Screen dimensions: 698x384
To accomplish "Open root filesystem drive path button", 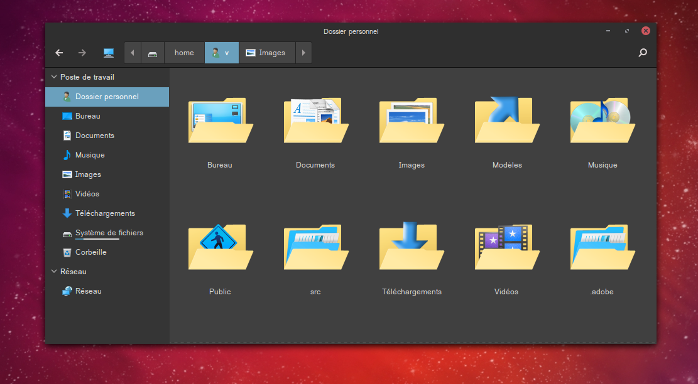I will 153,53.
